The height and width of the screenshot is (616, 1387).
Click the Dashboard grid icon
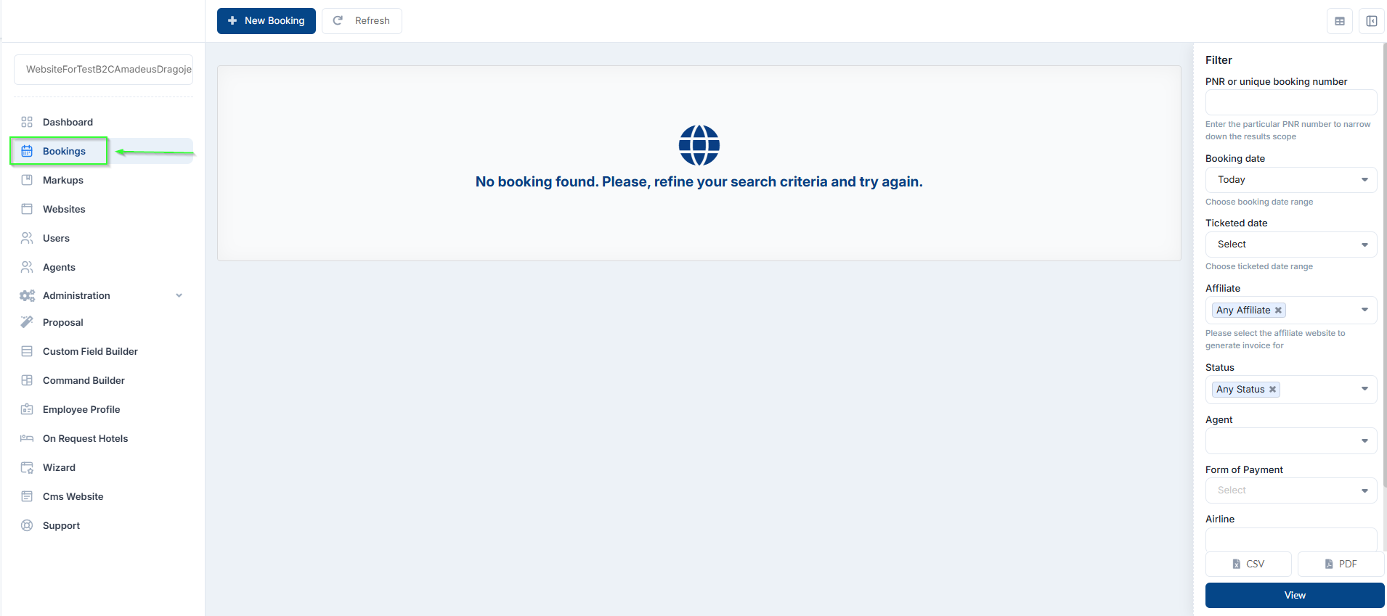[x=27, y=122]
